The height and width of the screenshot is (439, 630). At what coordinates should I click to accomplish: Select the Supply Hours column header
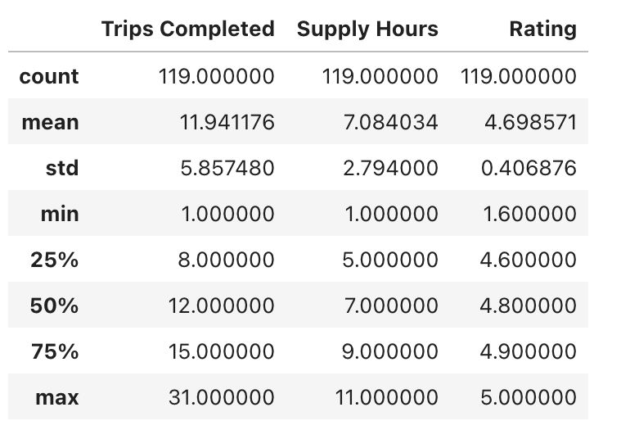coord(367,29)
